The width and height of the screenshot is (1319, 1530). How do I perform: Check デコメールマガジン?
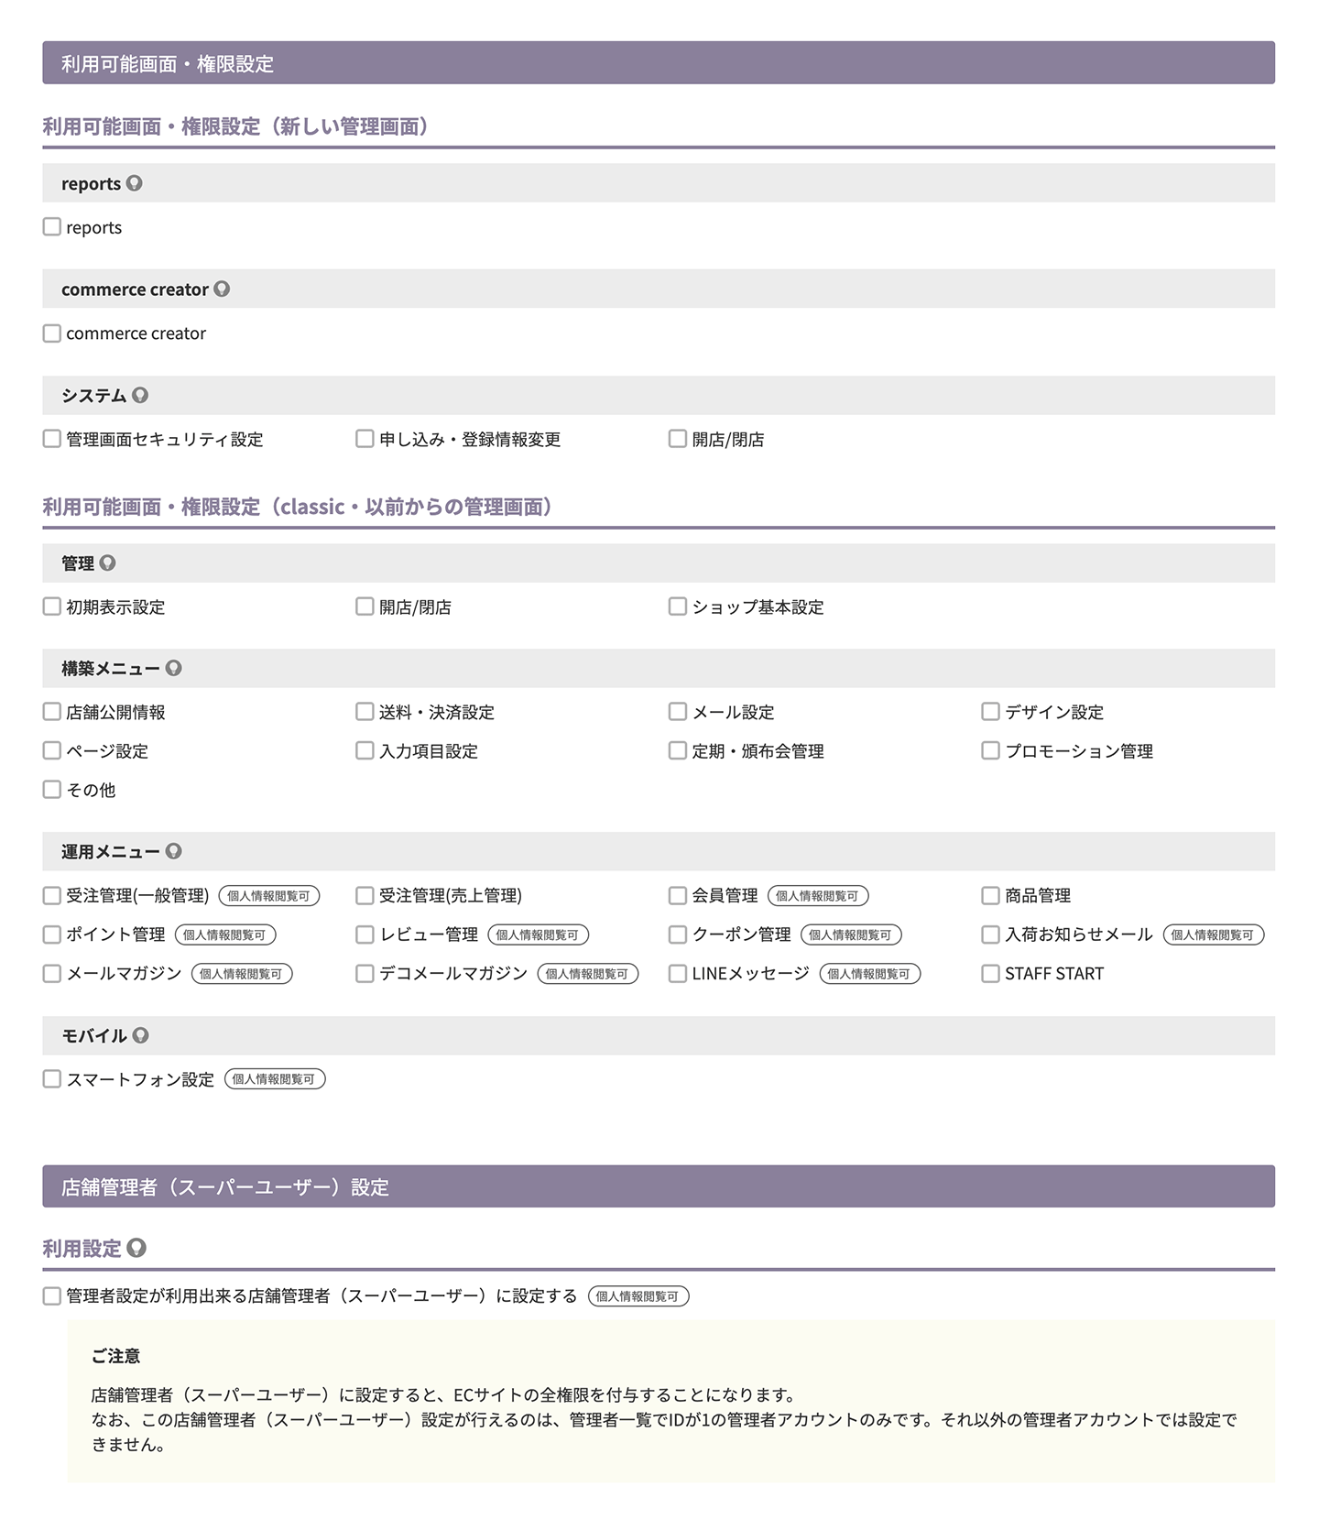[365, 973]
